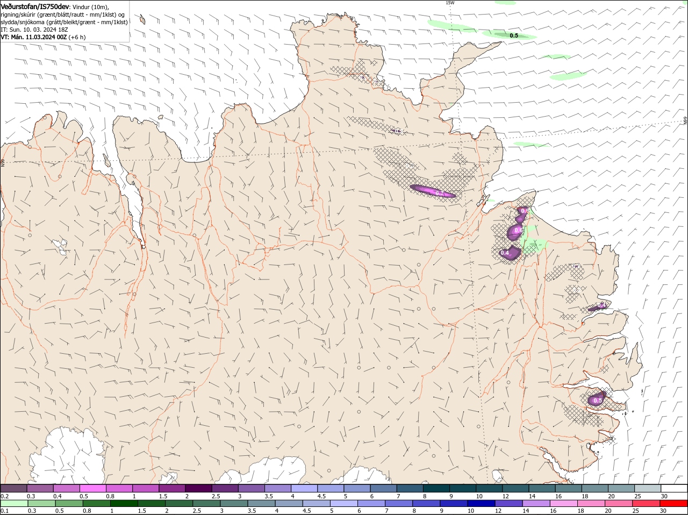The height and width of the screenshot is (515, 688).
Task: Select the grey-purple 0.2 swatch in the top legend
Action: tap(13, 488)
